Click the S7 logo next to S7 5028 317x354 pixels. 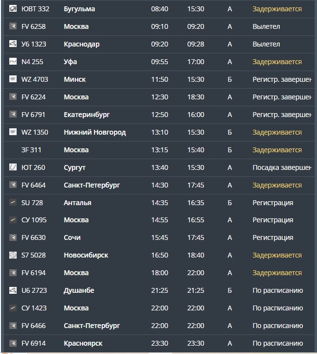pyautogui.click(x=13, y=256)
